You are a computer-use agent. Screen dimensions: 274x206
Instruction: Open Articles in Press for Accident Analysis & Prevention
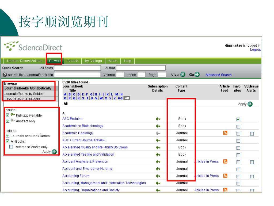click(207, 161)
